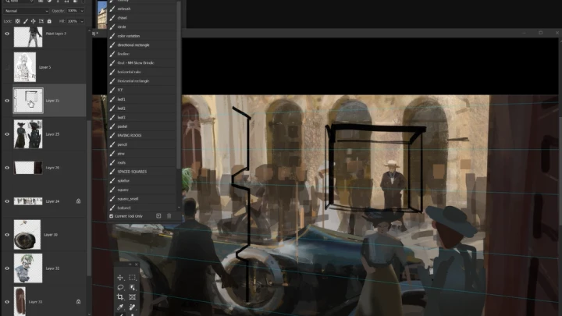562x316 pixels.
Task: Select Layer 35 thumbnail
Action: tap(28, 101)
